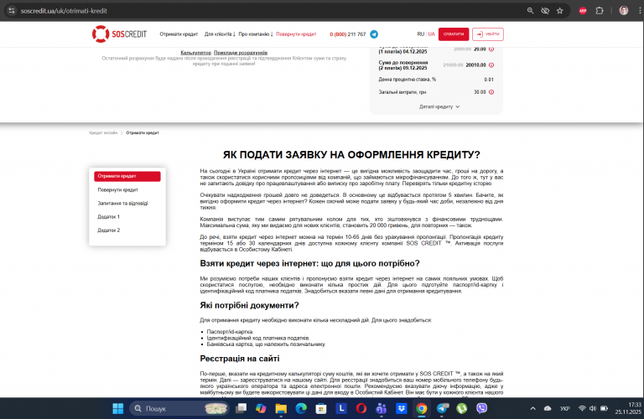Open the Для клієнтів dropdown menu
This screenshot has width=644, height=419.
[220, 34]
